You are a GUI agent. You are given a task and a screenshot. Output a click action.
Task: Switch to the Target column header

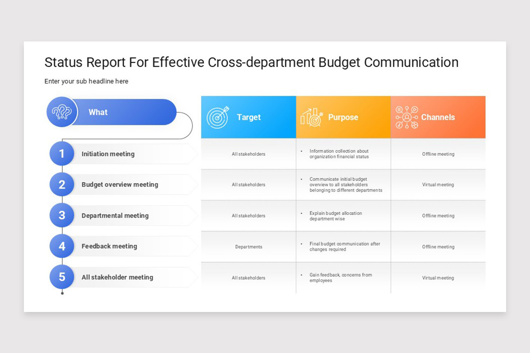coord(249,117)
